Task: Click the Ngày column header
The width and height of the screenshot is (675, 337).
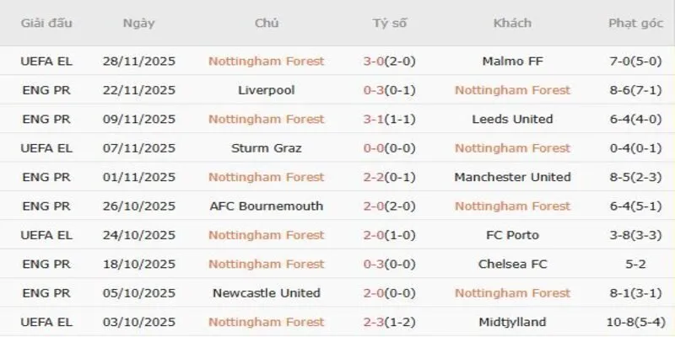Action: pyautogui.click(x=138, y=23)
